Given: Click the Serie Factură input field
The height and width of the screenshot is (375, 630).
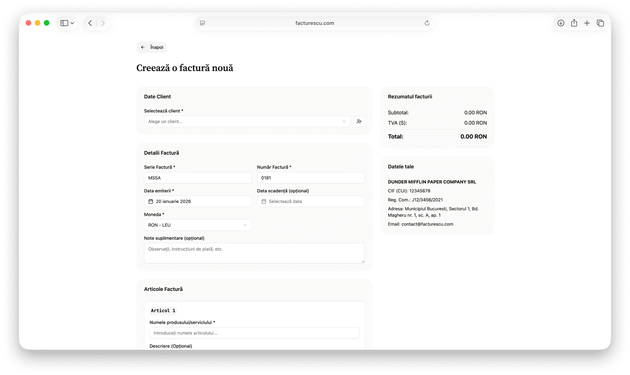Looking at the screenshot, I should (197, 178).
